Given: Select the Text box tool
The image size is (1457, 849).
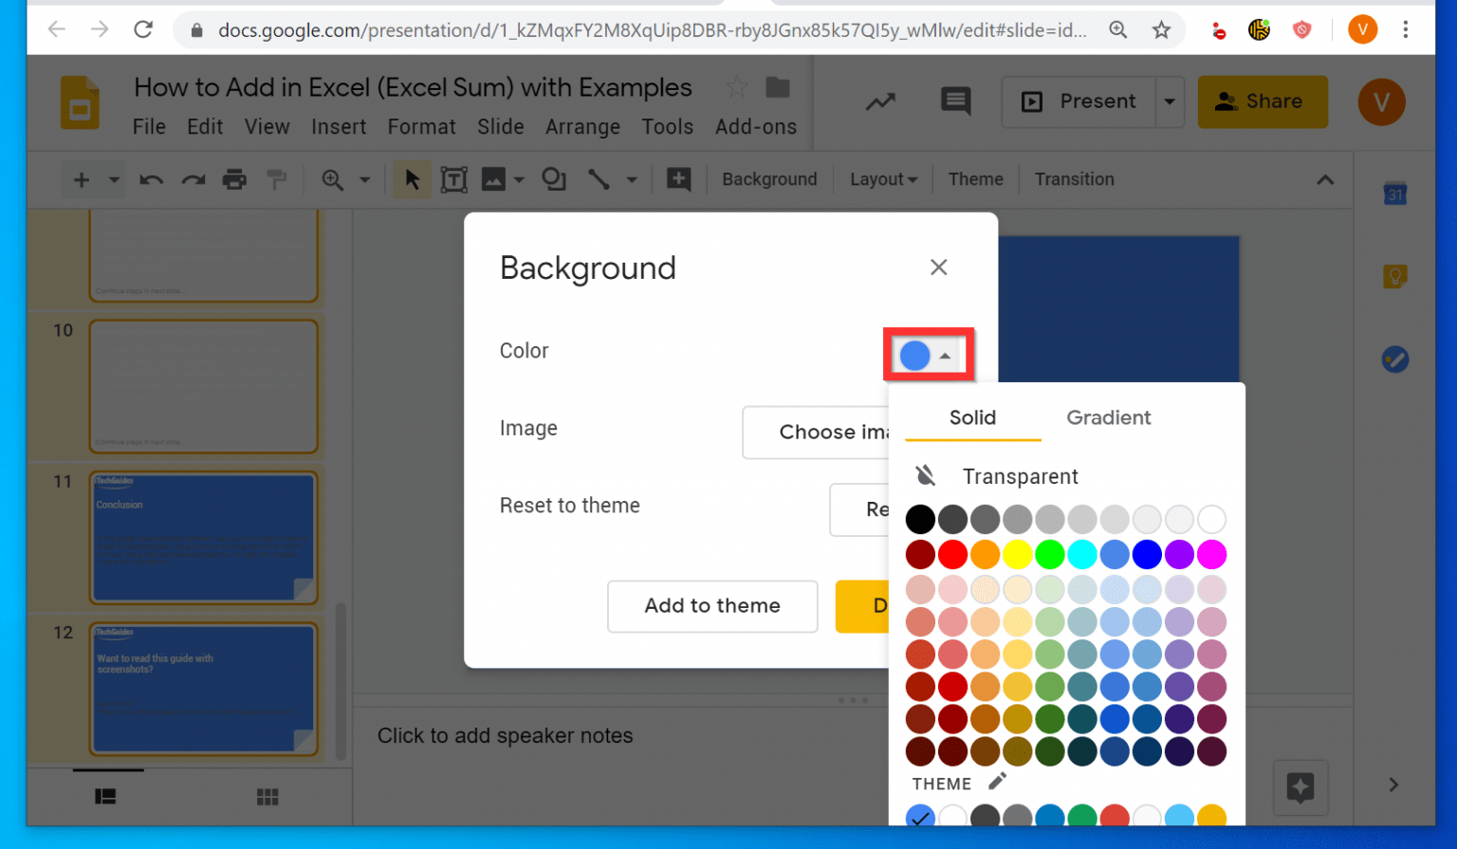Looking at the screenshot, I should pos(453,179).
